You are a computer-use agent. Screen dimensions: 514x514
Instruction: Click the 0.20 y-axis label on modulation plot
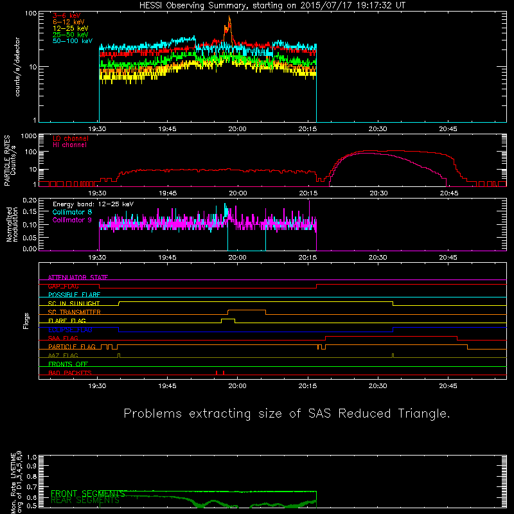(30, 200)
